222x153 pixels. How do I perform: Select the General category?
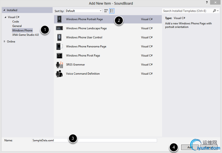(x=17, y=26)
